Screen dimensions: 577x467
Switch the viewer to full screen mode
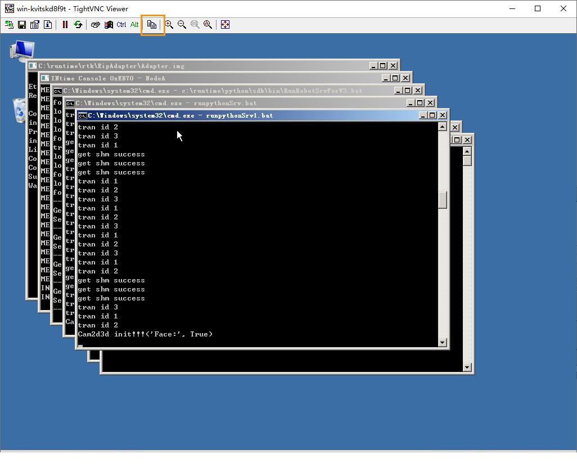click(x=225, y=25)
